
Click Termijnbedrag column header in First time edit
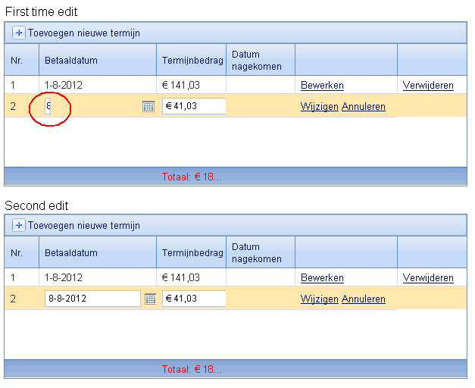pos(192,61)
